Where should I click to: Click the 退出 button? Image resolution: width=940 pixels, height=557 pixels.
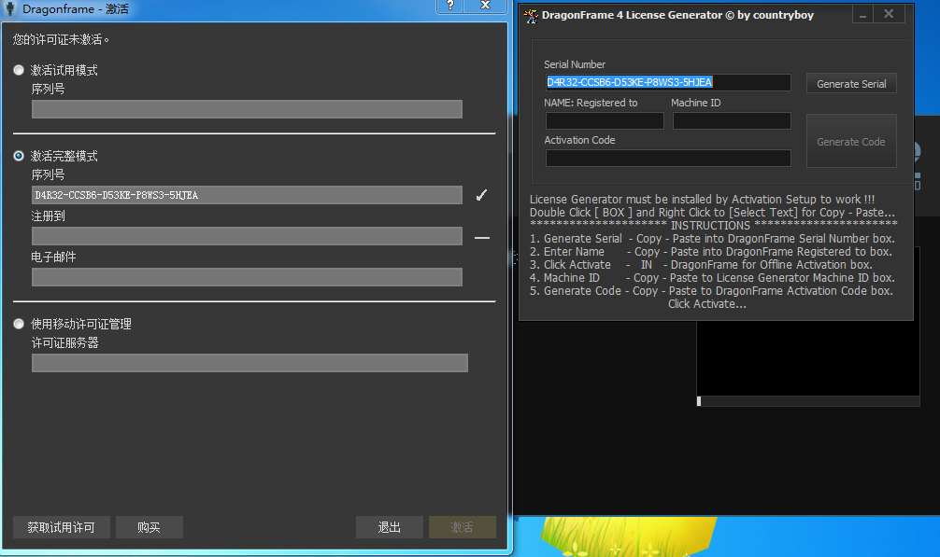click(389, 527)
